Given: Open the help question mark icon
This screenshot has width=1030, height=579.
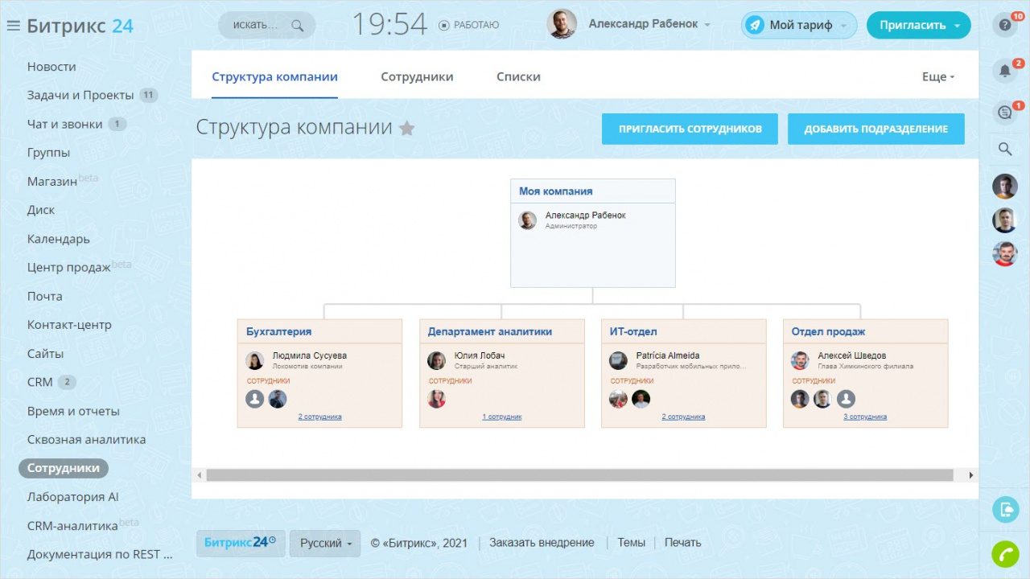Looking at the screenshot, I should click(x=1004, y=26).
